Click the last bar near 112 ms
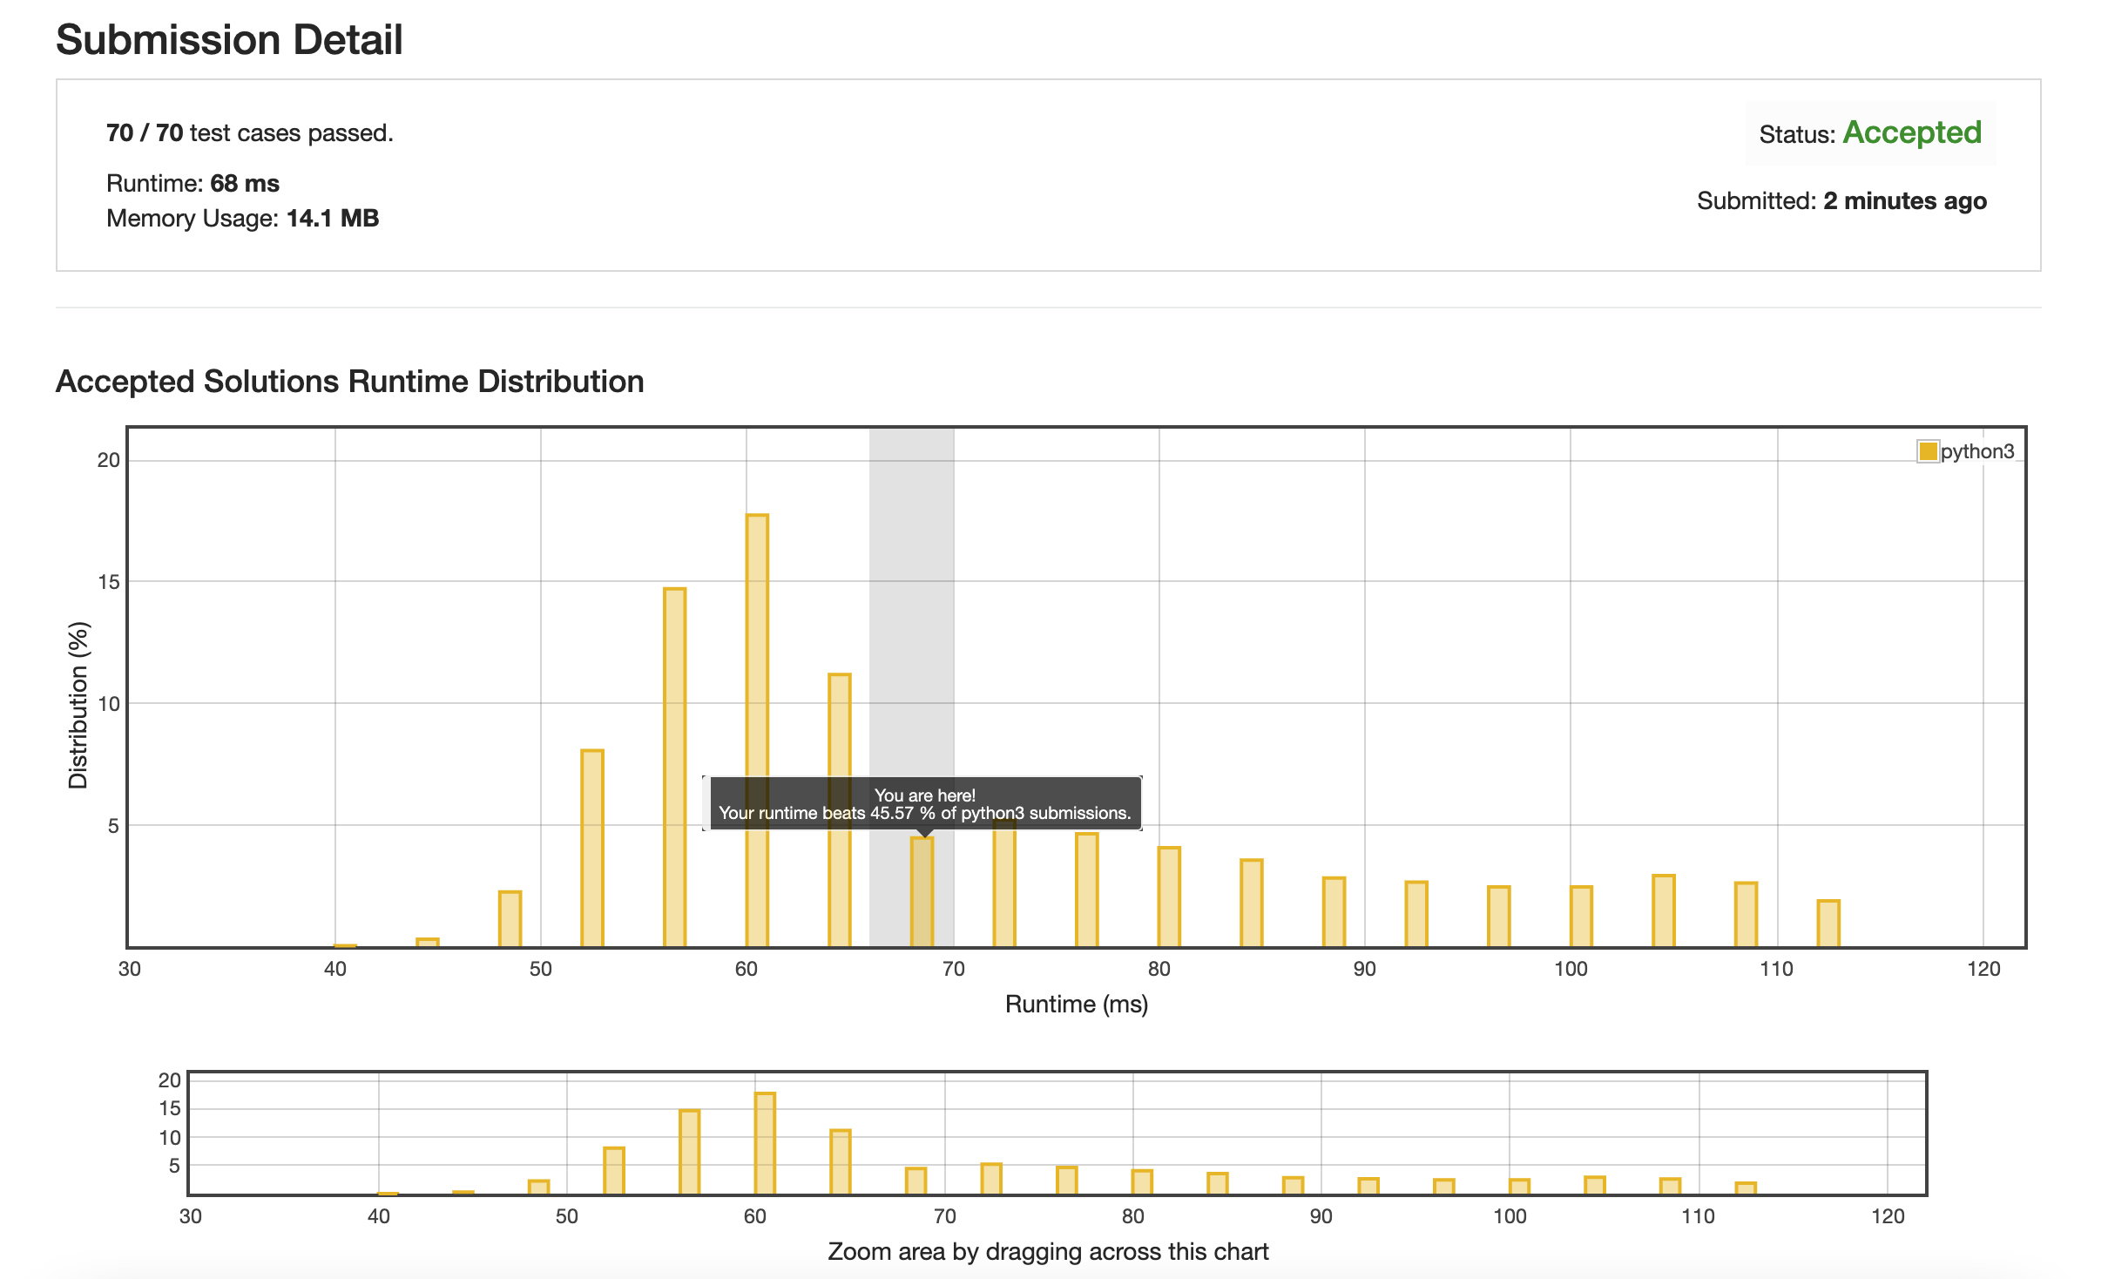This screenshot has height=1279, width=2108. click(x=1828, y=924)
